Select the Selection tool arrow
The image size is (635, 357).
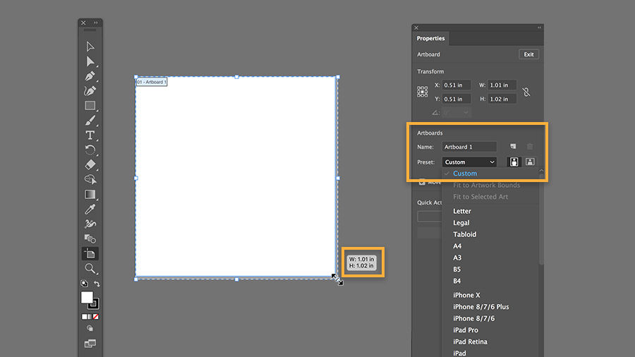(x=90, y=47)
